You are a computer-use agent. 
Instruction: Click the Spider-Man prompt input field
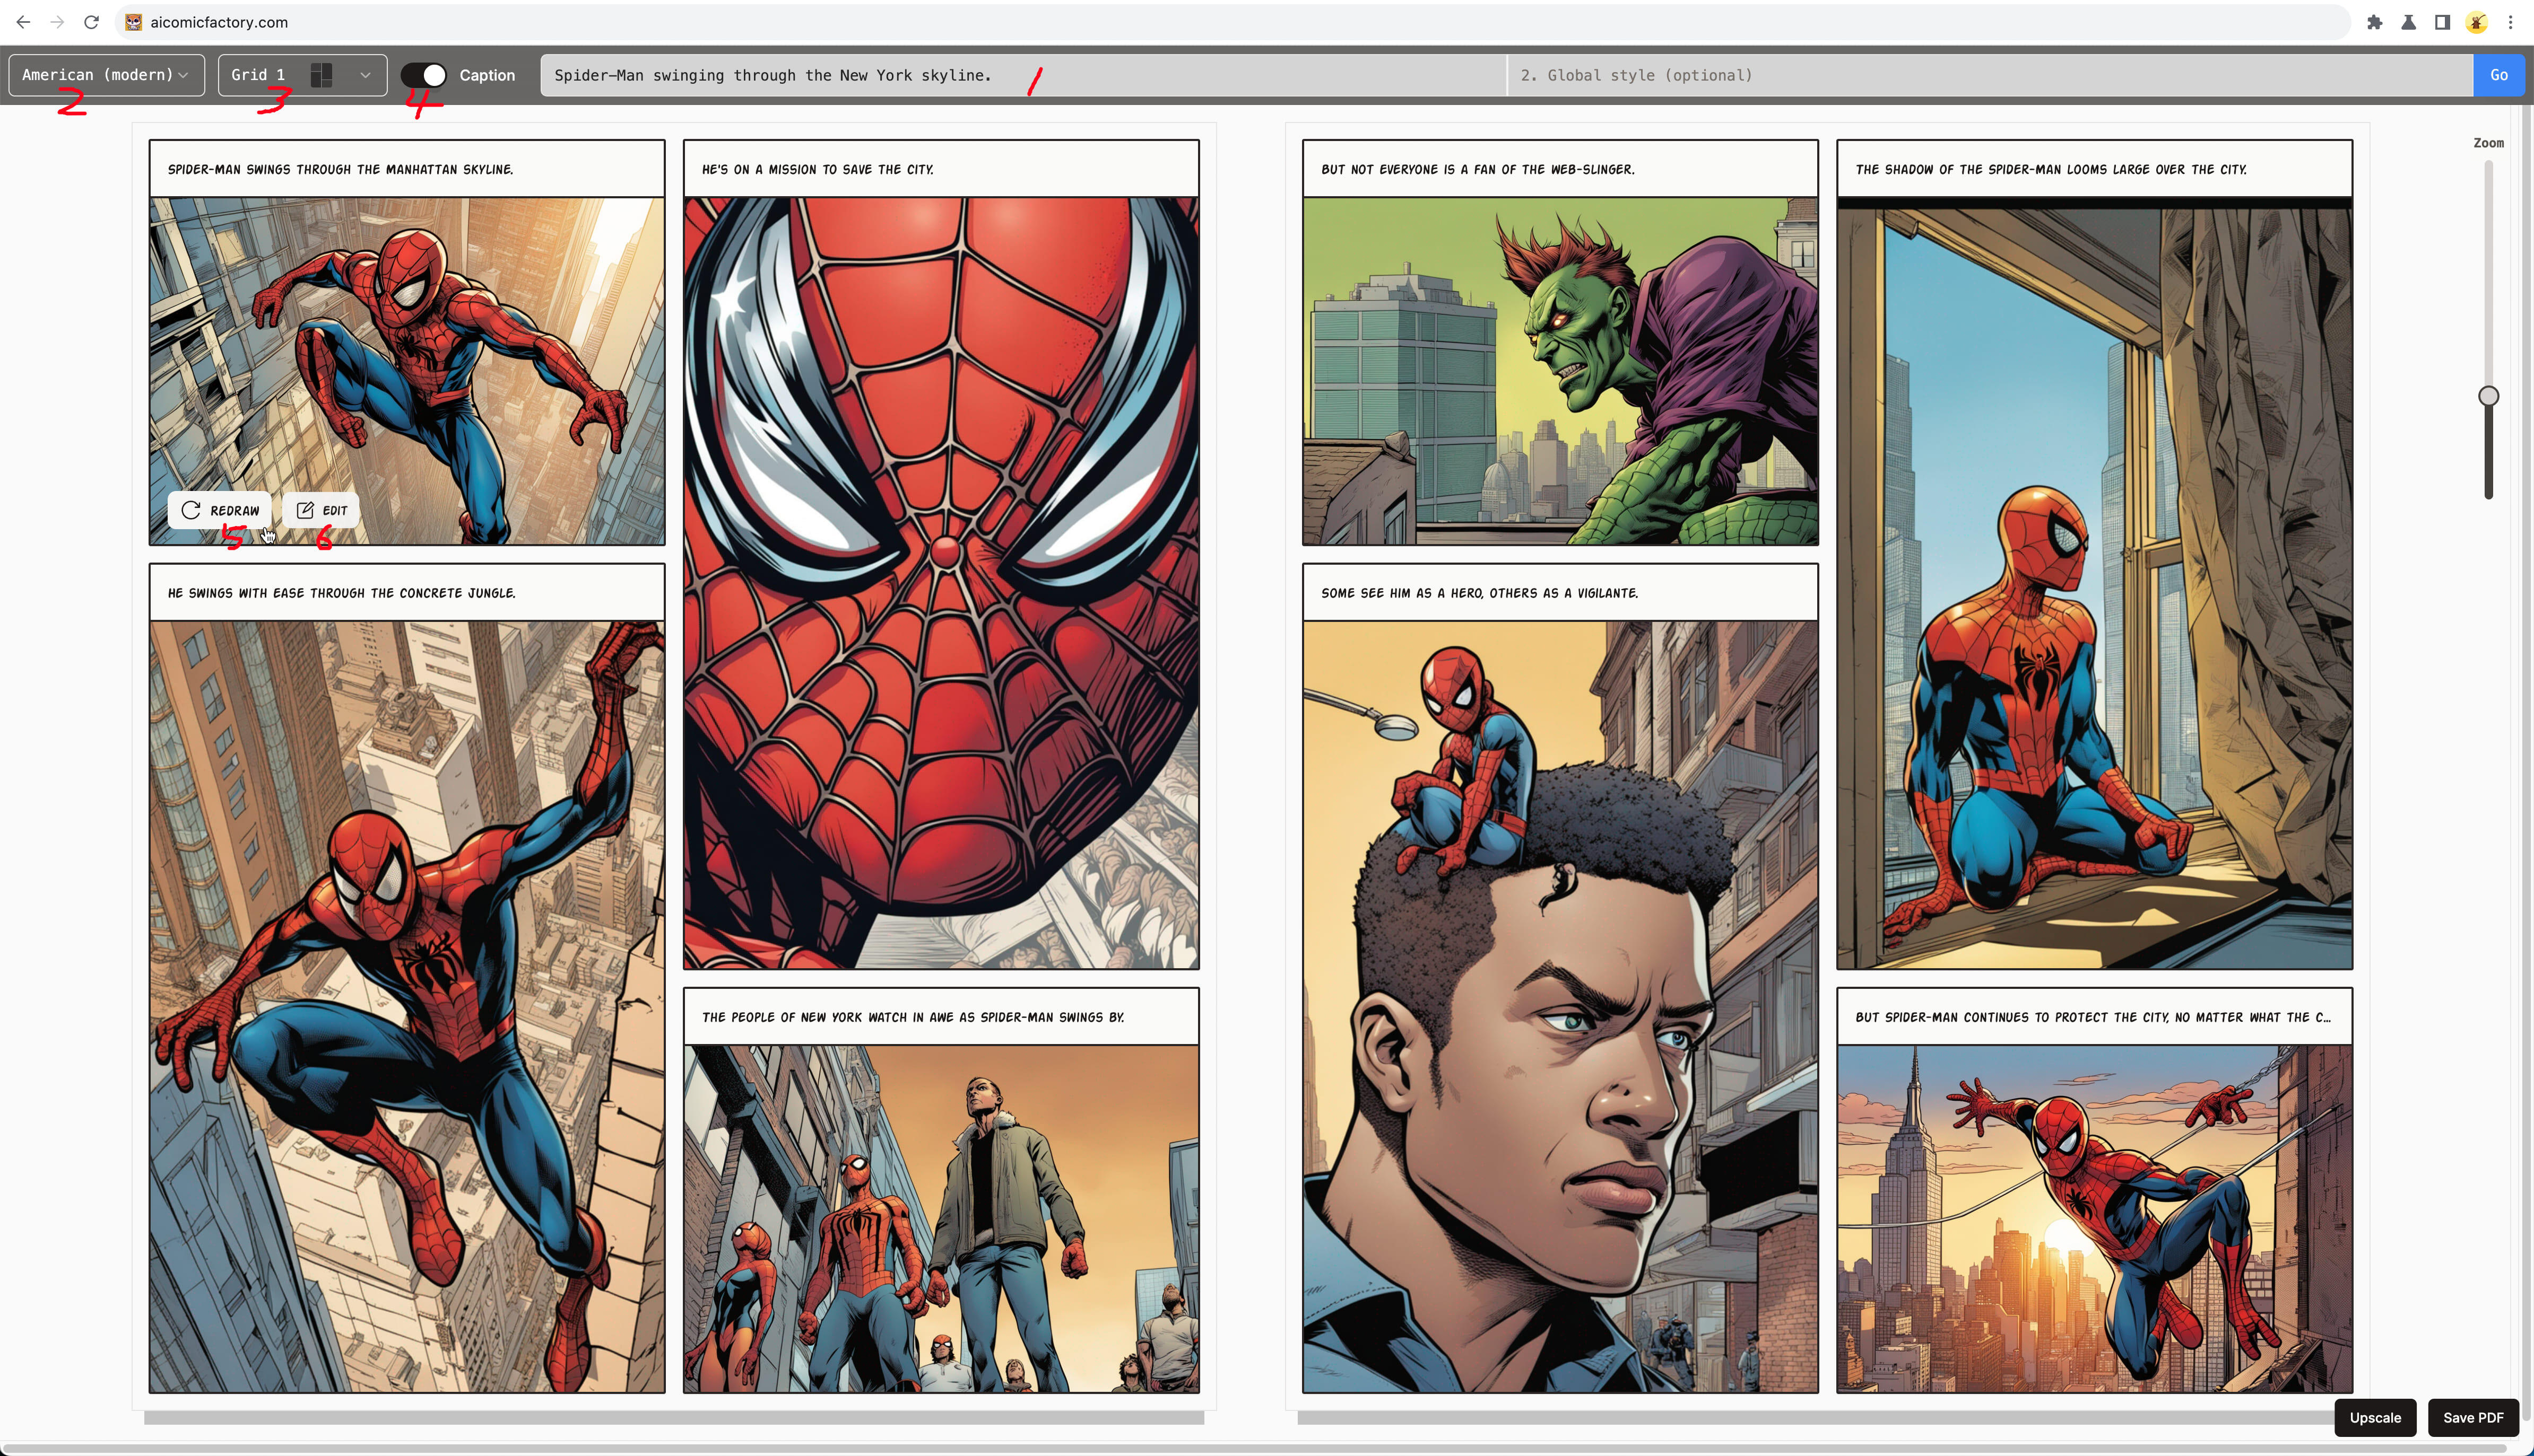(x=1020, y=74)
